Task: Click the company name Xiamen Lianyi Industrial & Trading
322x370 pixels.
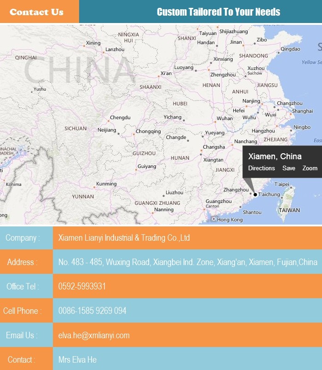Action: click(x=124, y=237)
